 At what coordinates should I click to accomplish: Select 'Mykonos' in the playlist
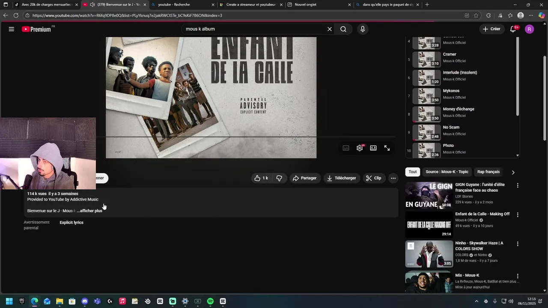462,96
